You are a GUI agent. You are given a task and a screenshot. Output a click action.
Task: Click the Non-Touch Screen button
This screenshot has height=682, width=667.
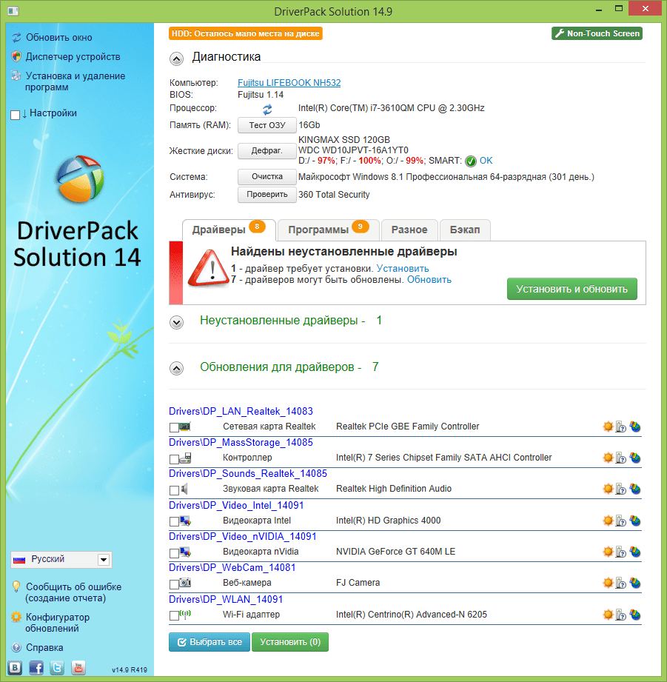coord(597,33)
